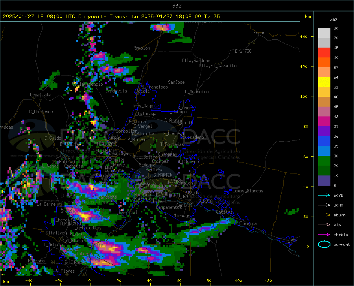Viewport: 354px width, 286px height.
Task: Click the purple 39 dBZ legend swatch
Action: coord(324,131)
